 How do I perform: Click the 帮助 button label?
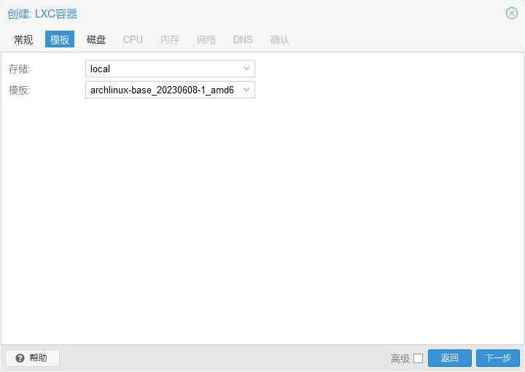tap(38, 358)
